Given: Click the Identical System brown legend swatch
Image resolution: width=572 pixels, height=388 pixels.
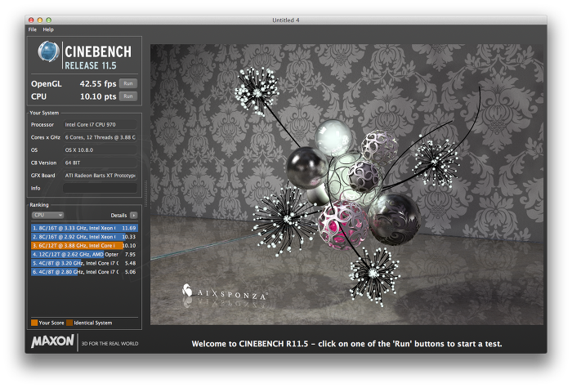Looking at the screenshot, I should 69,323.
